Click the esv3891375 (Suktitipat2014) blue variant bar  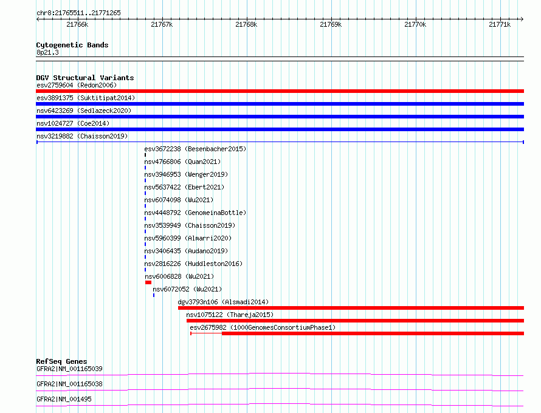(x=280, y=104)
